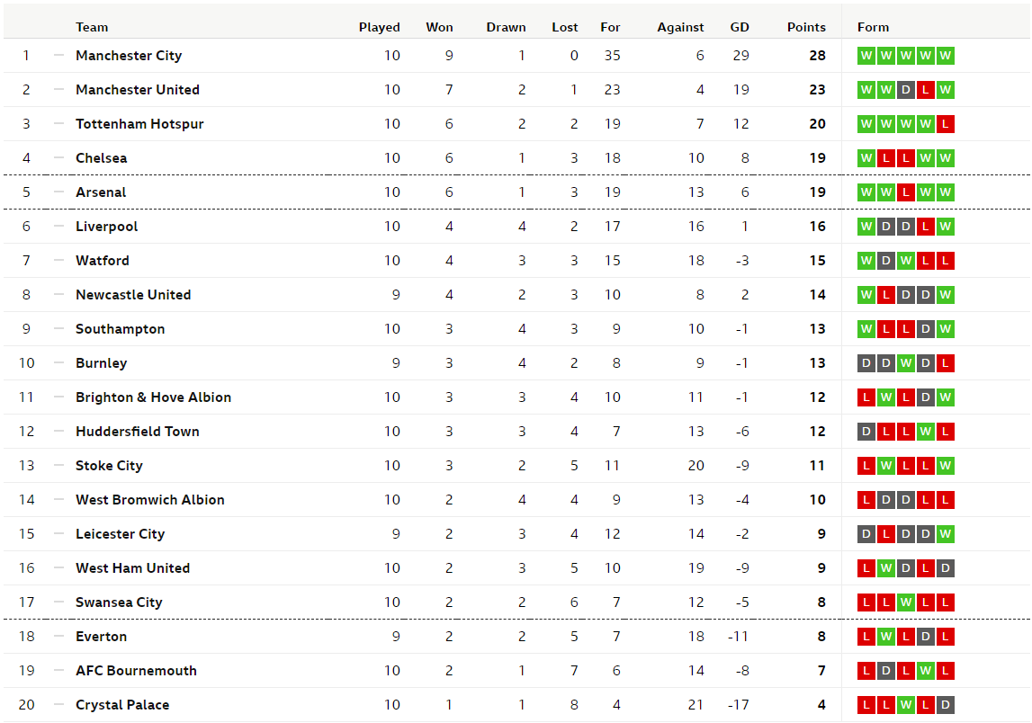Click the GD column header

(x=740, y=27)
